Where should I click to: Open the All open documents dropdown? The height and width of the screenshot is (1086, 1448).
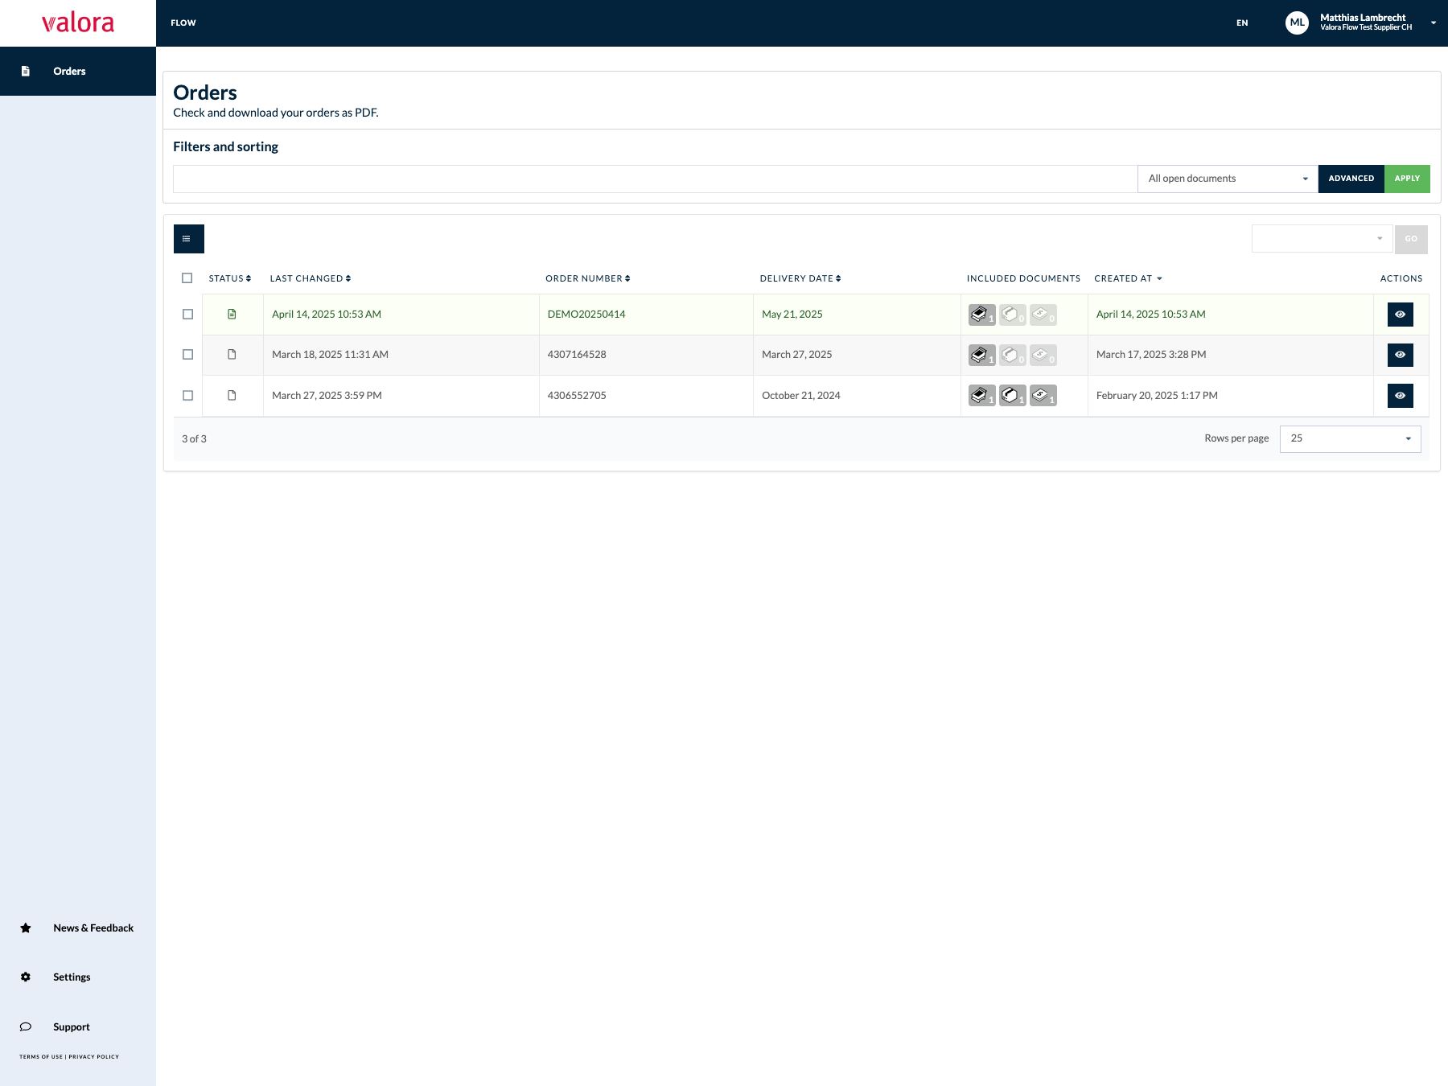[x=1228, y=179]
